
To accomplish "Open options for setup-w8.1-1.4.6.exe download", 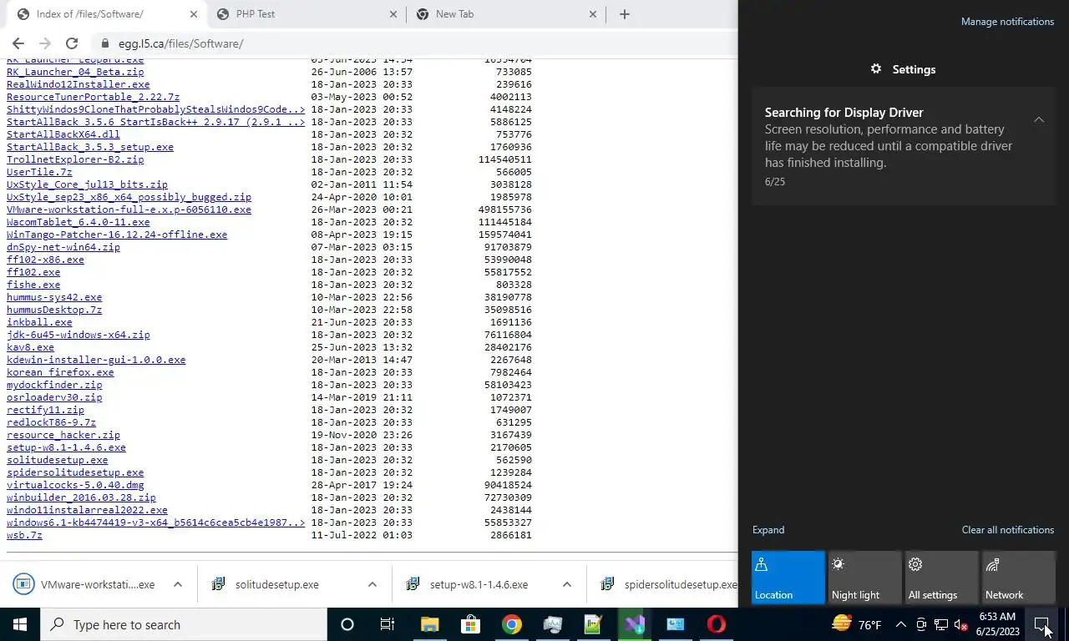I will point(567,584).
